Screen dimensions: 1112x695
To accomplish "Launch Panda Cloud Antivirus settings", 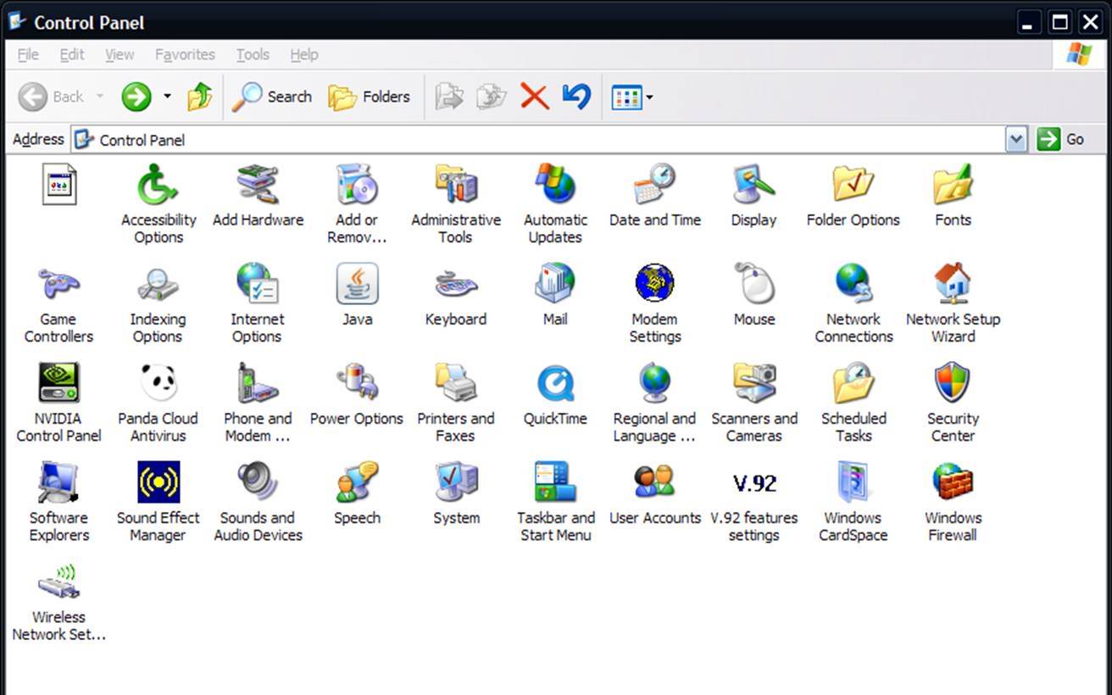I will [158, 383].
